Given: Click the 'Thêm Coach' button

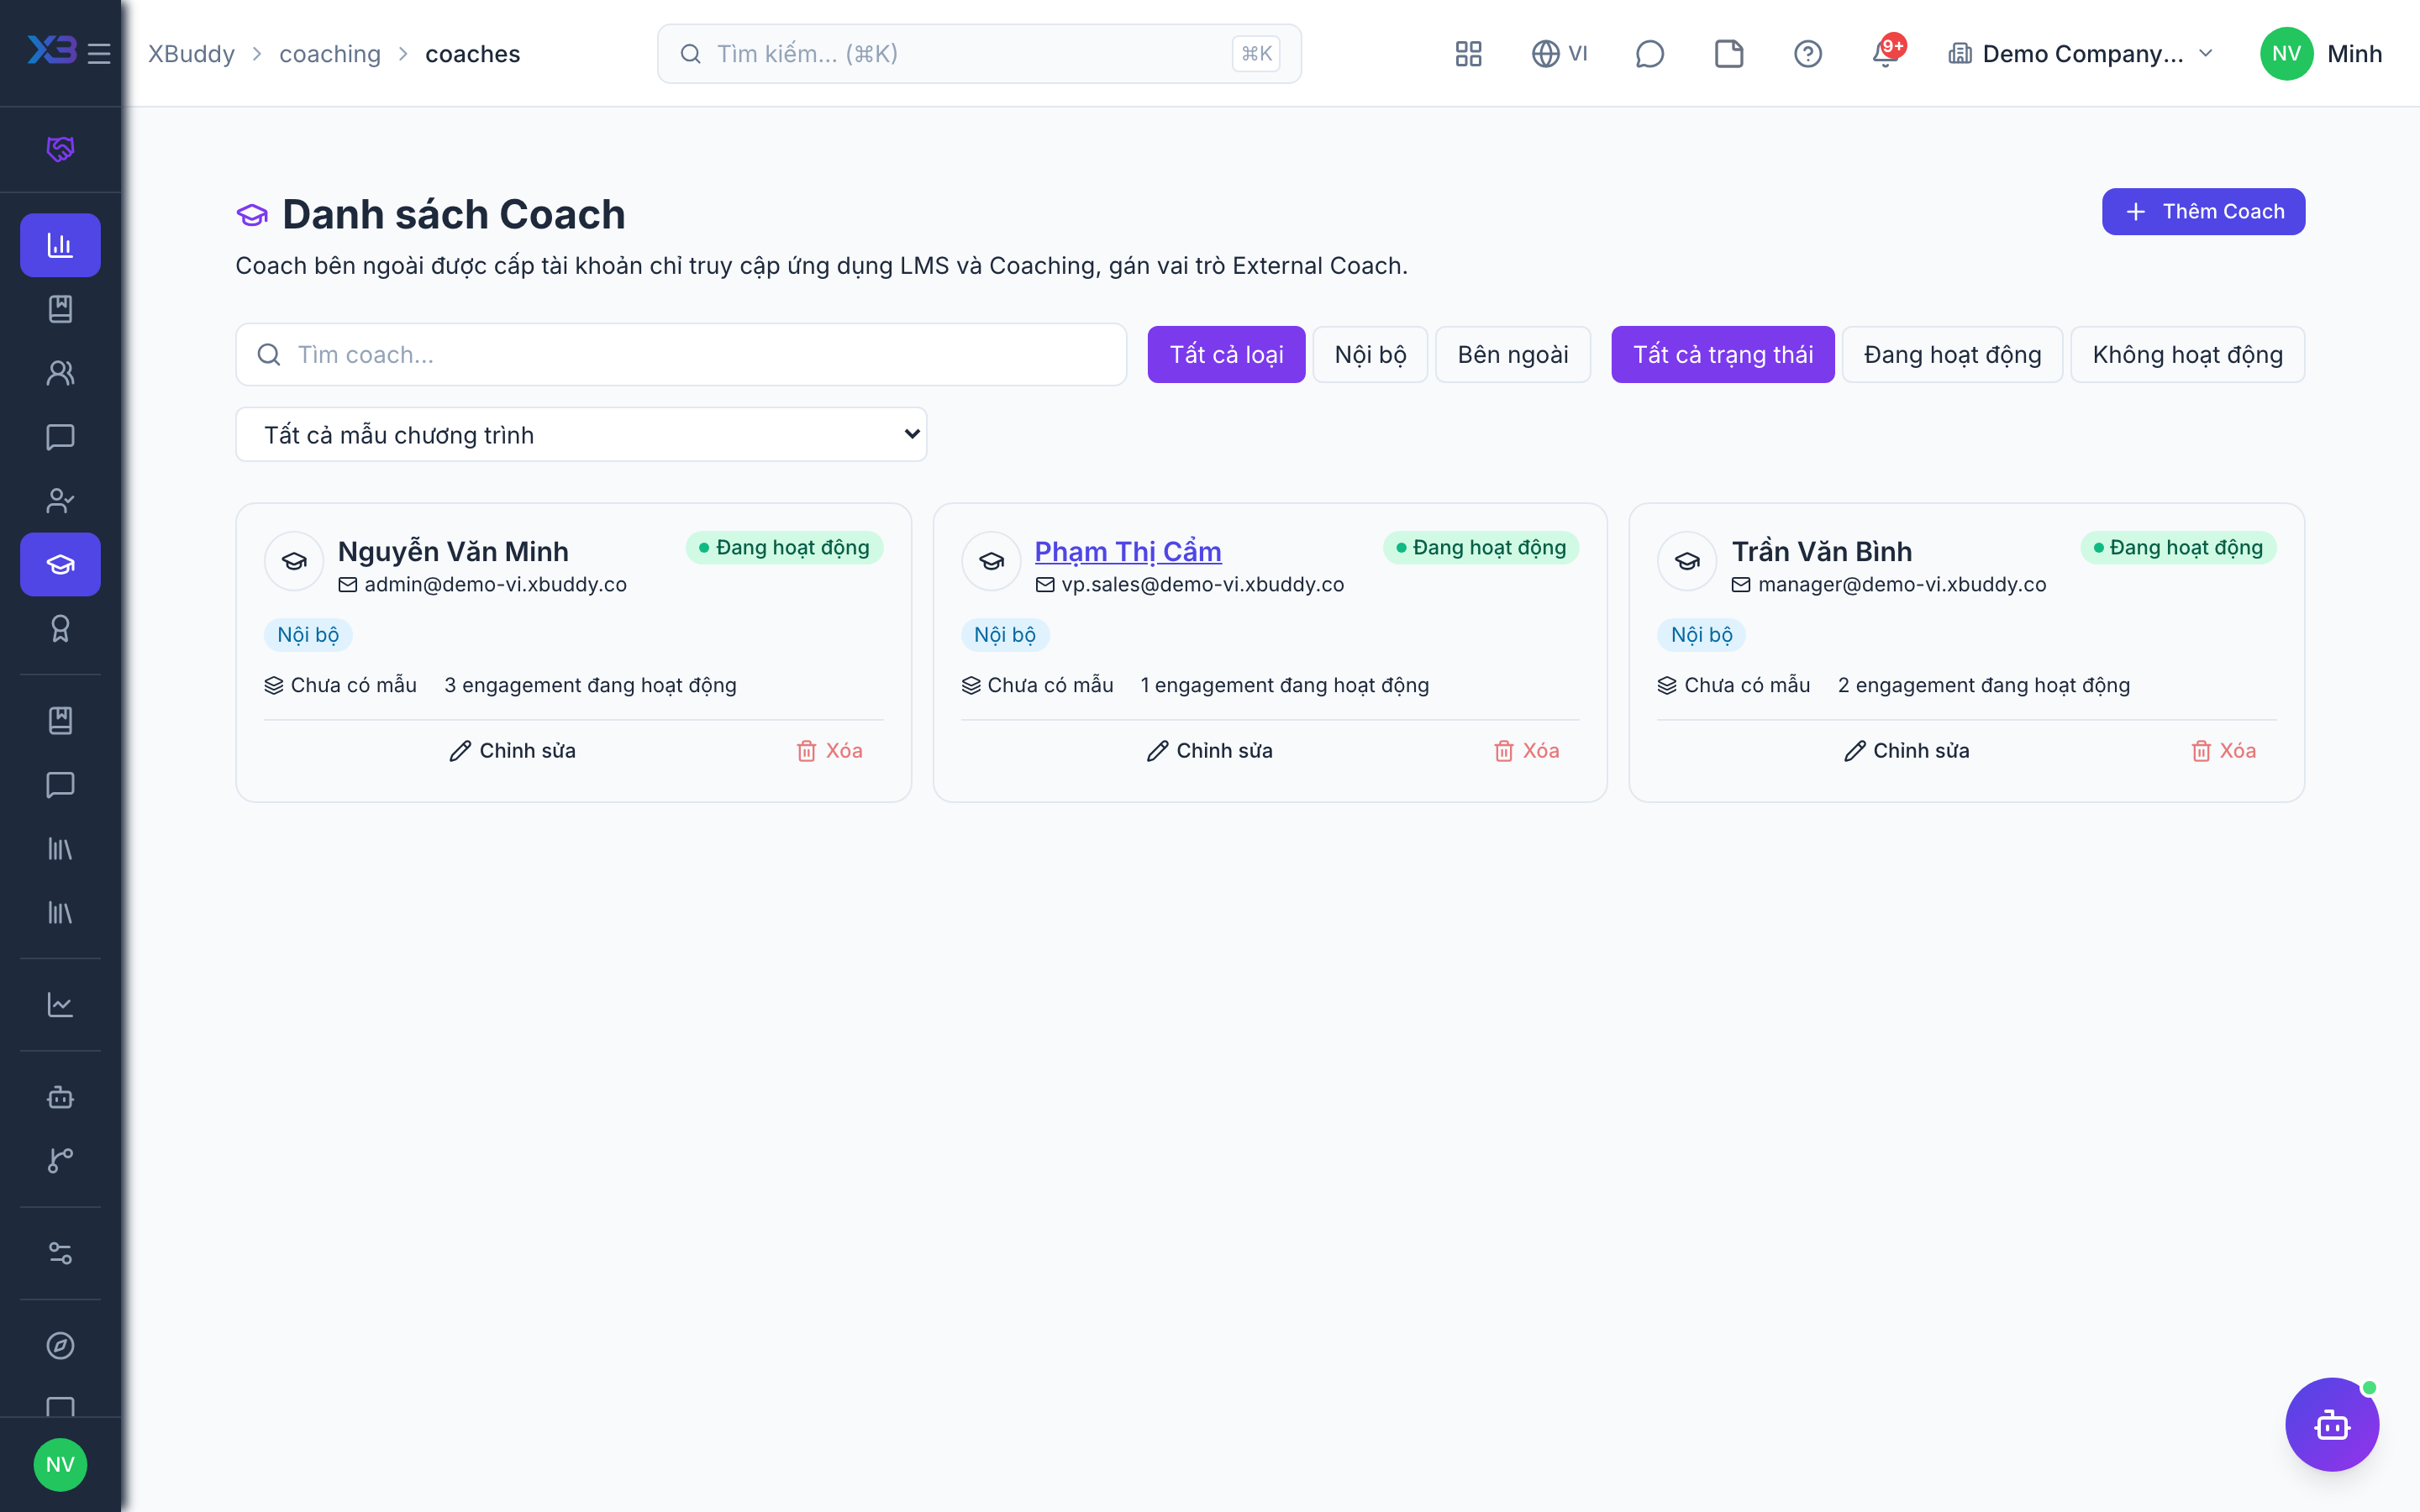Looking at the screenshot, I should [2203, 211].
